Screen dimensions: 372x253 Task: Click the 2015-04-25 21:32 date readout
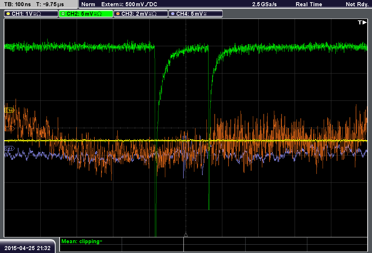pos(27,248)
